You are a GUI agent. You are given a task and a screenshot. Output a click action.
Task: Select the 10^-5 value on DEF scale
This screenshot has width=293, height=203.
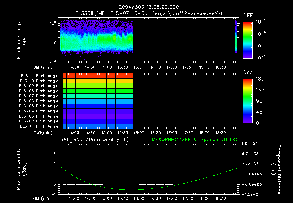pyautogui.click(x=260, y=46)
